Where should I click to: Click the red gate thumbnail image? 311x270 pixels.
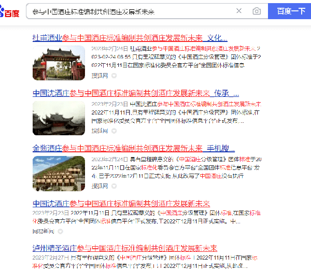(59, 62)
